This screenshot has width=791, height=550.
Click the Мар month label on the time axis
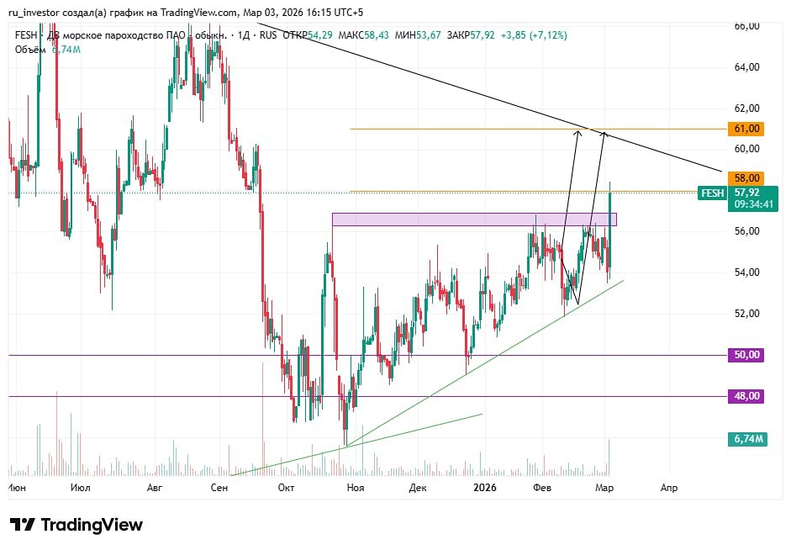tap(604, 488)
